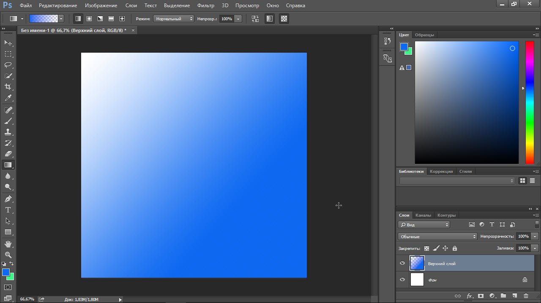Screen dimensions: 541x303
Task: Click the blue foreground color swatch in toolbar
Action: (x=5, y=272)
